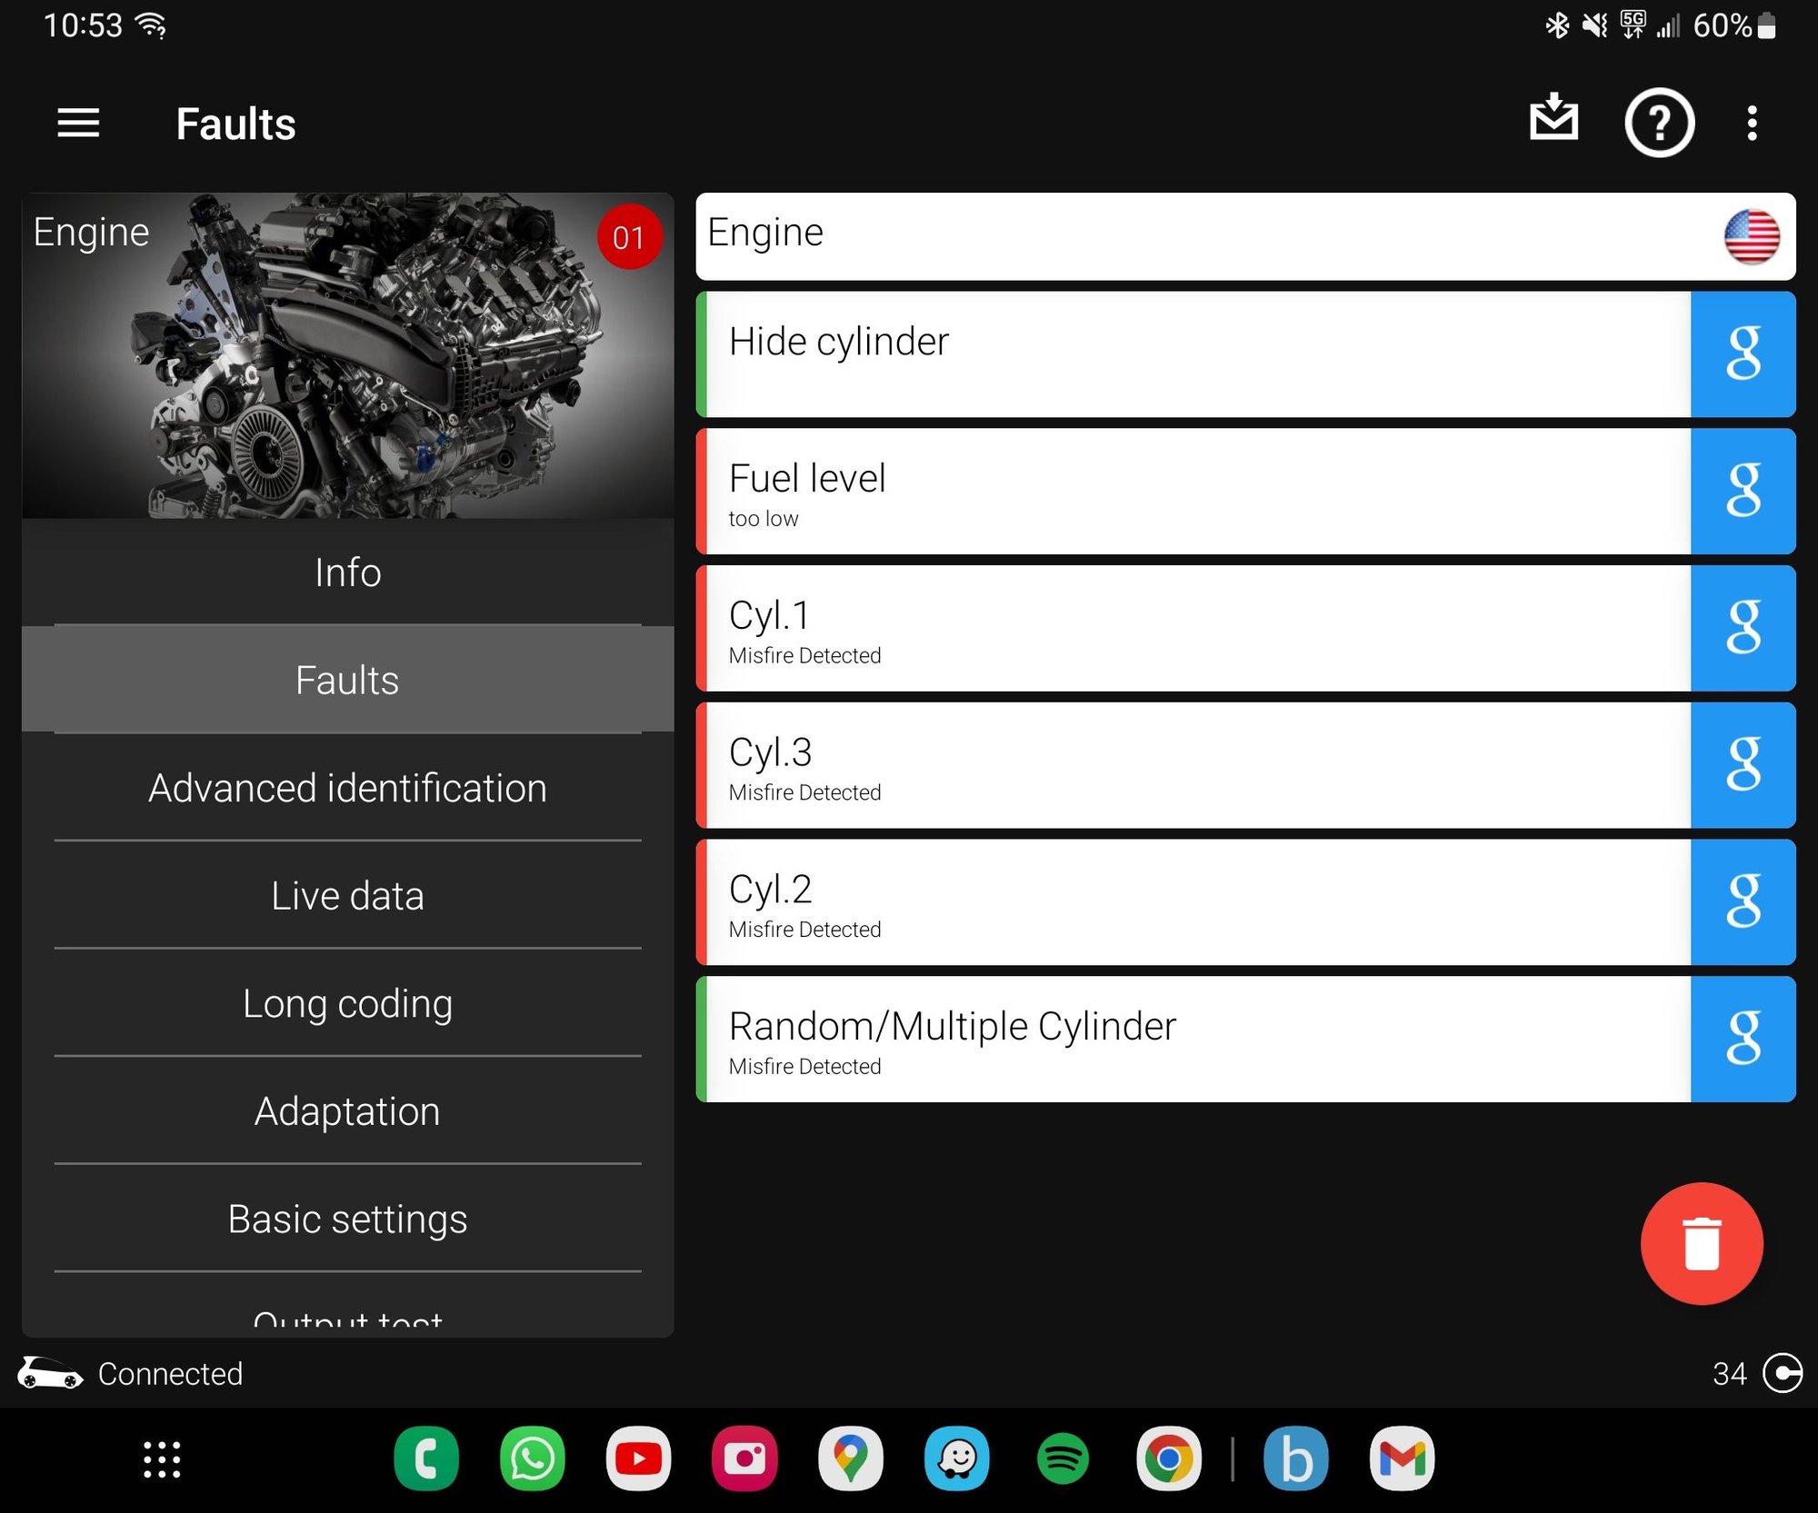Open Advanced identification section
This screenshot has width=1818, height=1513.
(347, 788)
